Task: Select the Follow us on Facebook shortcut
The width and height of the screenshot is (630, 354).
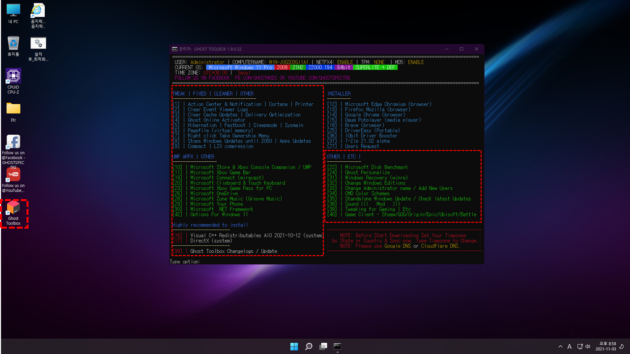Action: [x=13, y=151]
